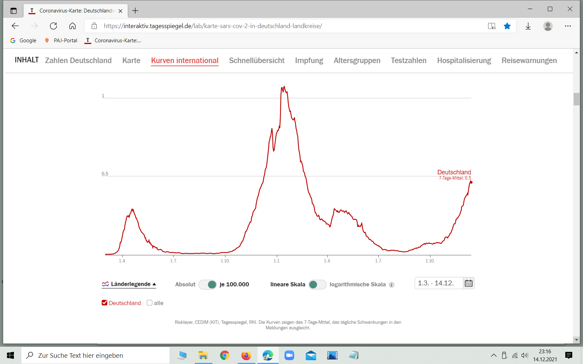Open the tab actions menu icon
Screen dimensions: 583x364
[14, 11]
